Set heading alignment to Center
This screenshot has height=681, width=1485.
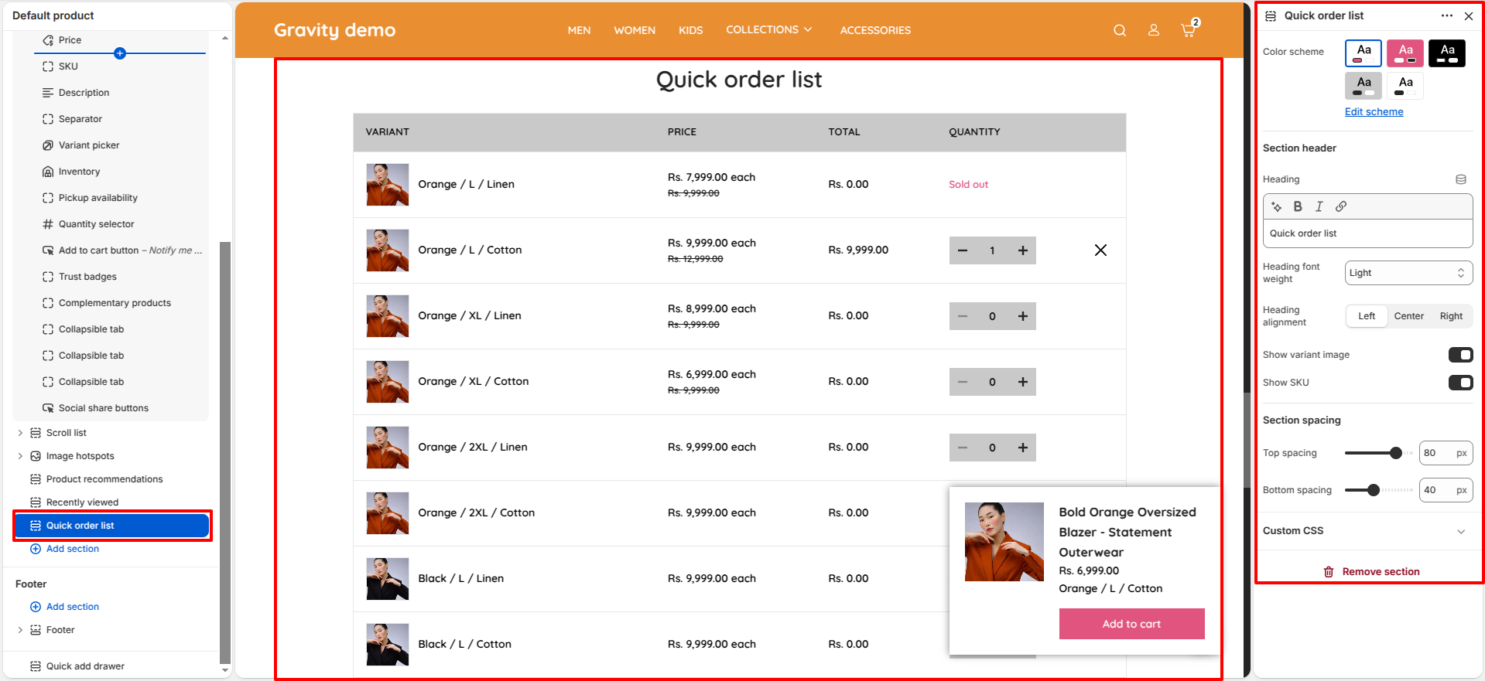tap(1408, 316)
